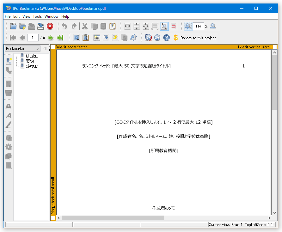Enable Inherit zoom factor checkbox
Viewport: 282px width, 232px height.
[53, 47]
